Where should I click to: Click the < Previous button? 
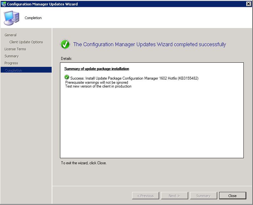pyautogui.click(x=145, y=196)
